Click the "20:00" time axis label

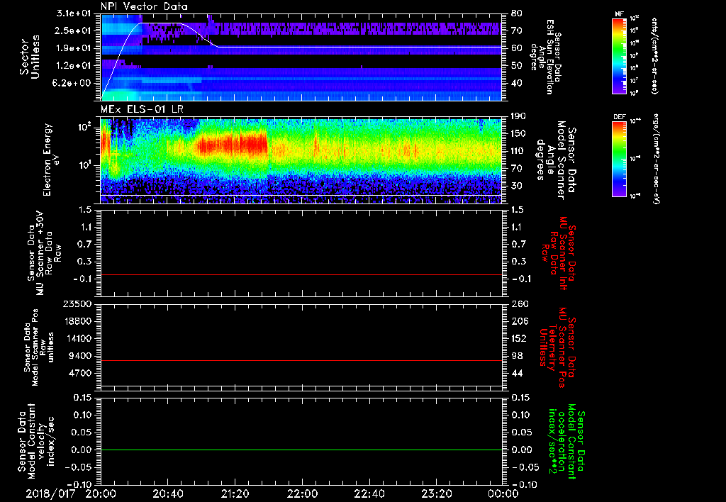point(101,493)
